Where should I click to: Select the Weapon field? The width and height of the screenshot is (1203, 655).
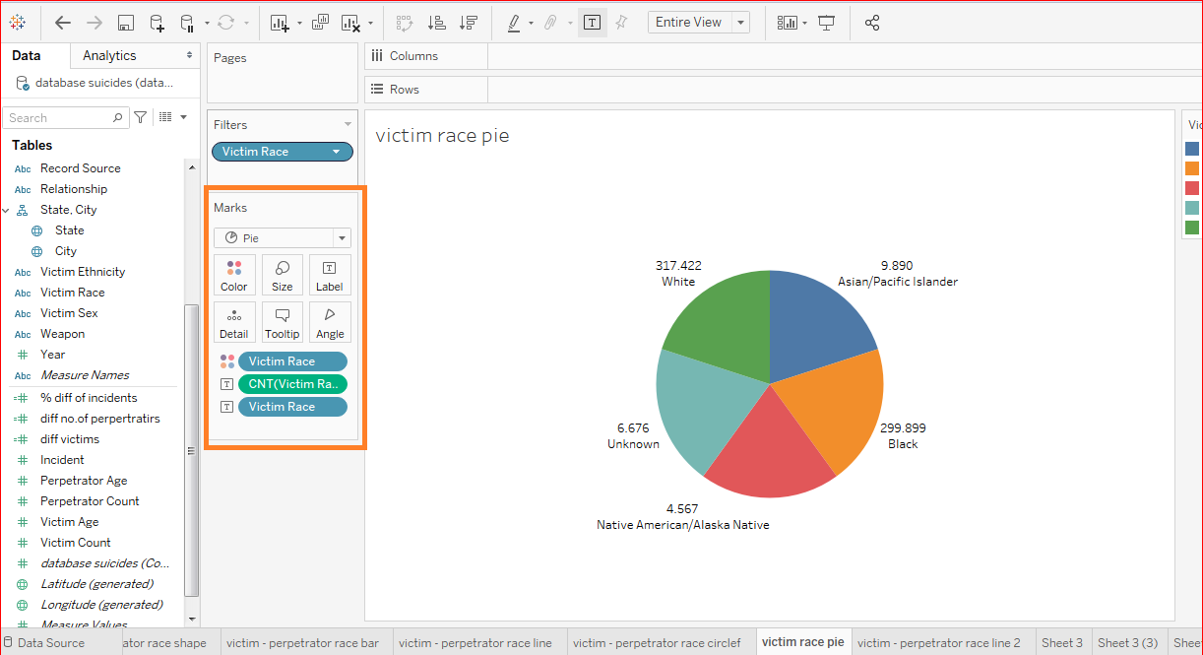[x=62, y=334]
